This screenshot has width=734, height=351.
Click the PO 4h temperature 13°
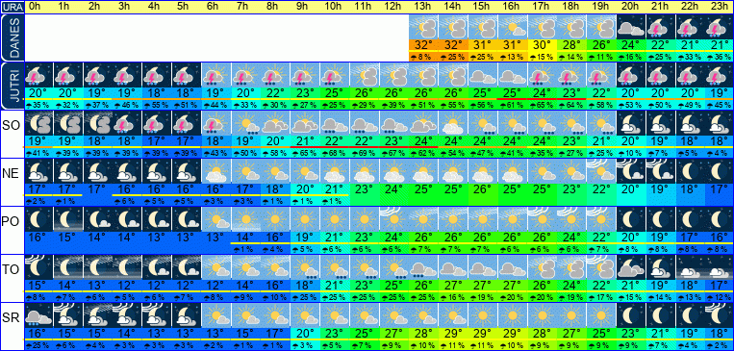pyautogui.click(x=157, y=238)
